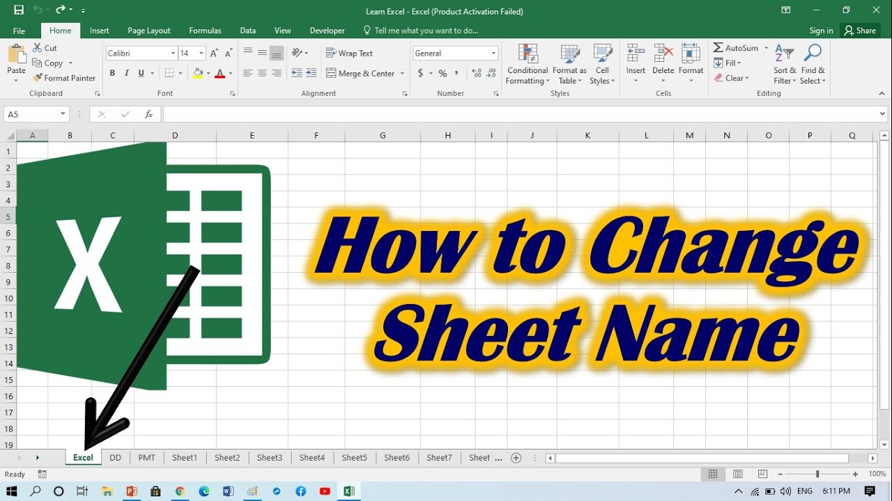This screenshot has height=501, width=892.
Task: Open Conditional Formatting menu
Action: pyautogui.click(x=528, y=64)
